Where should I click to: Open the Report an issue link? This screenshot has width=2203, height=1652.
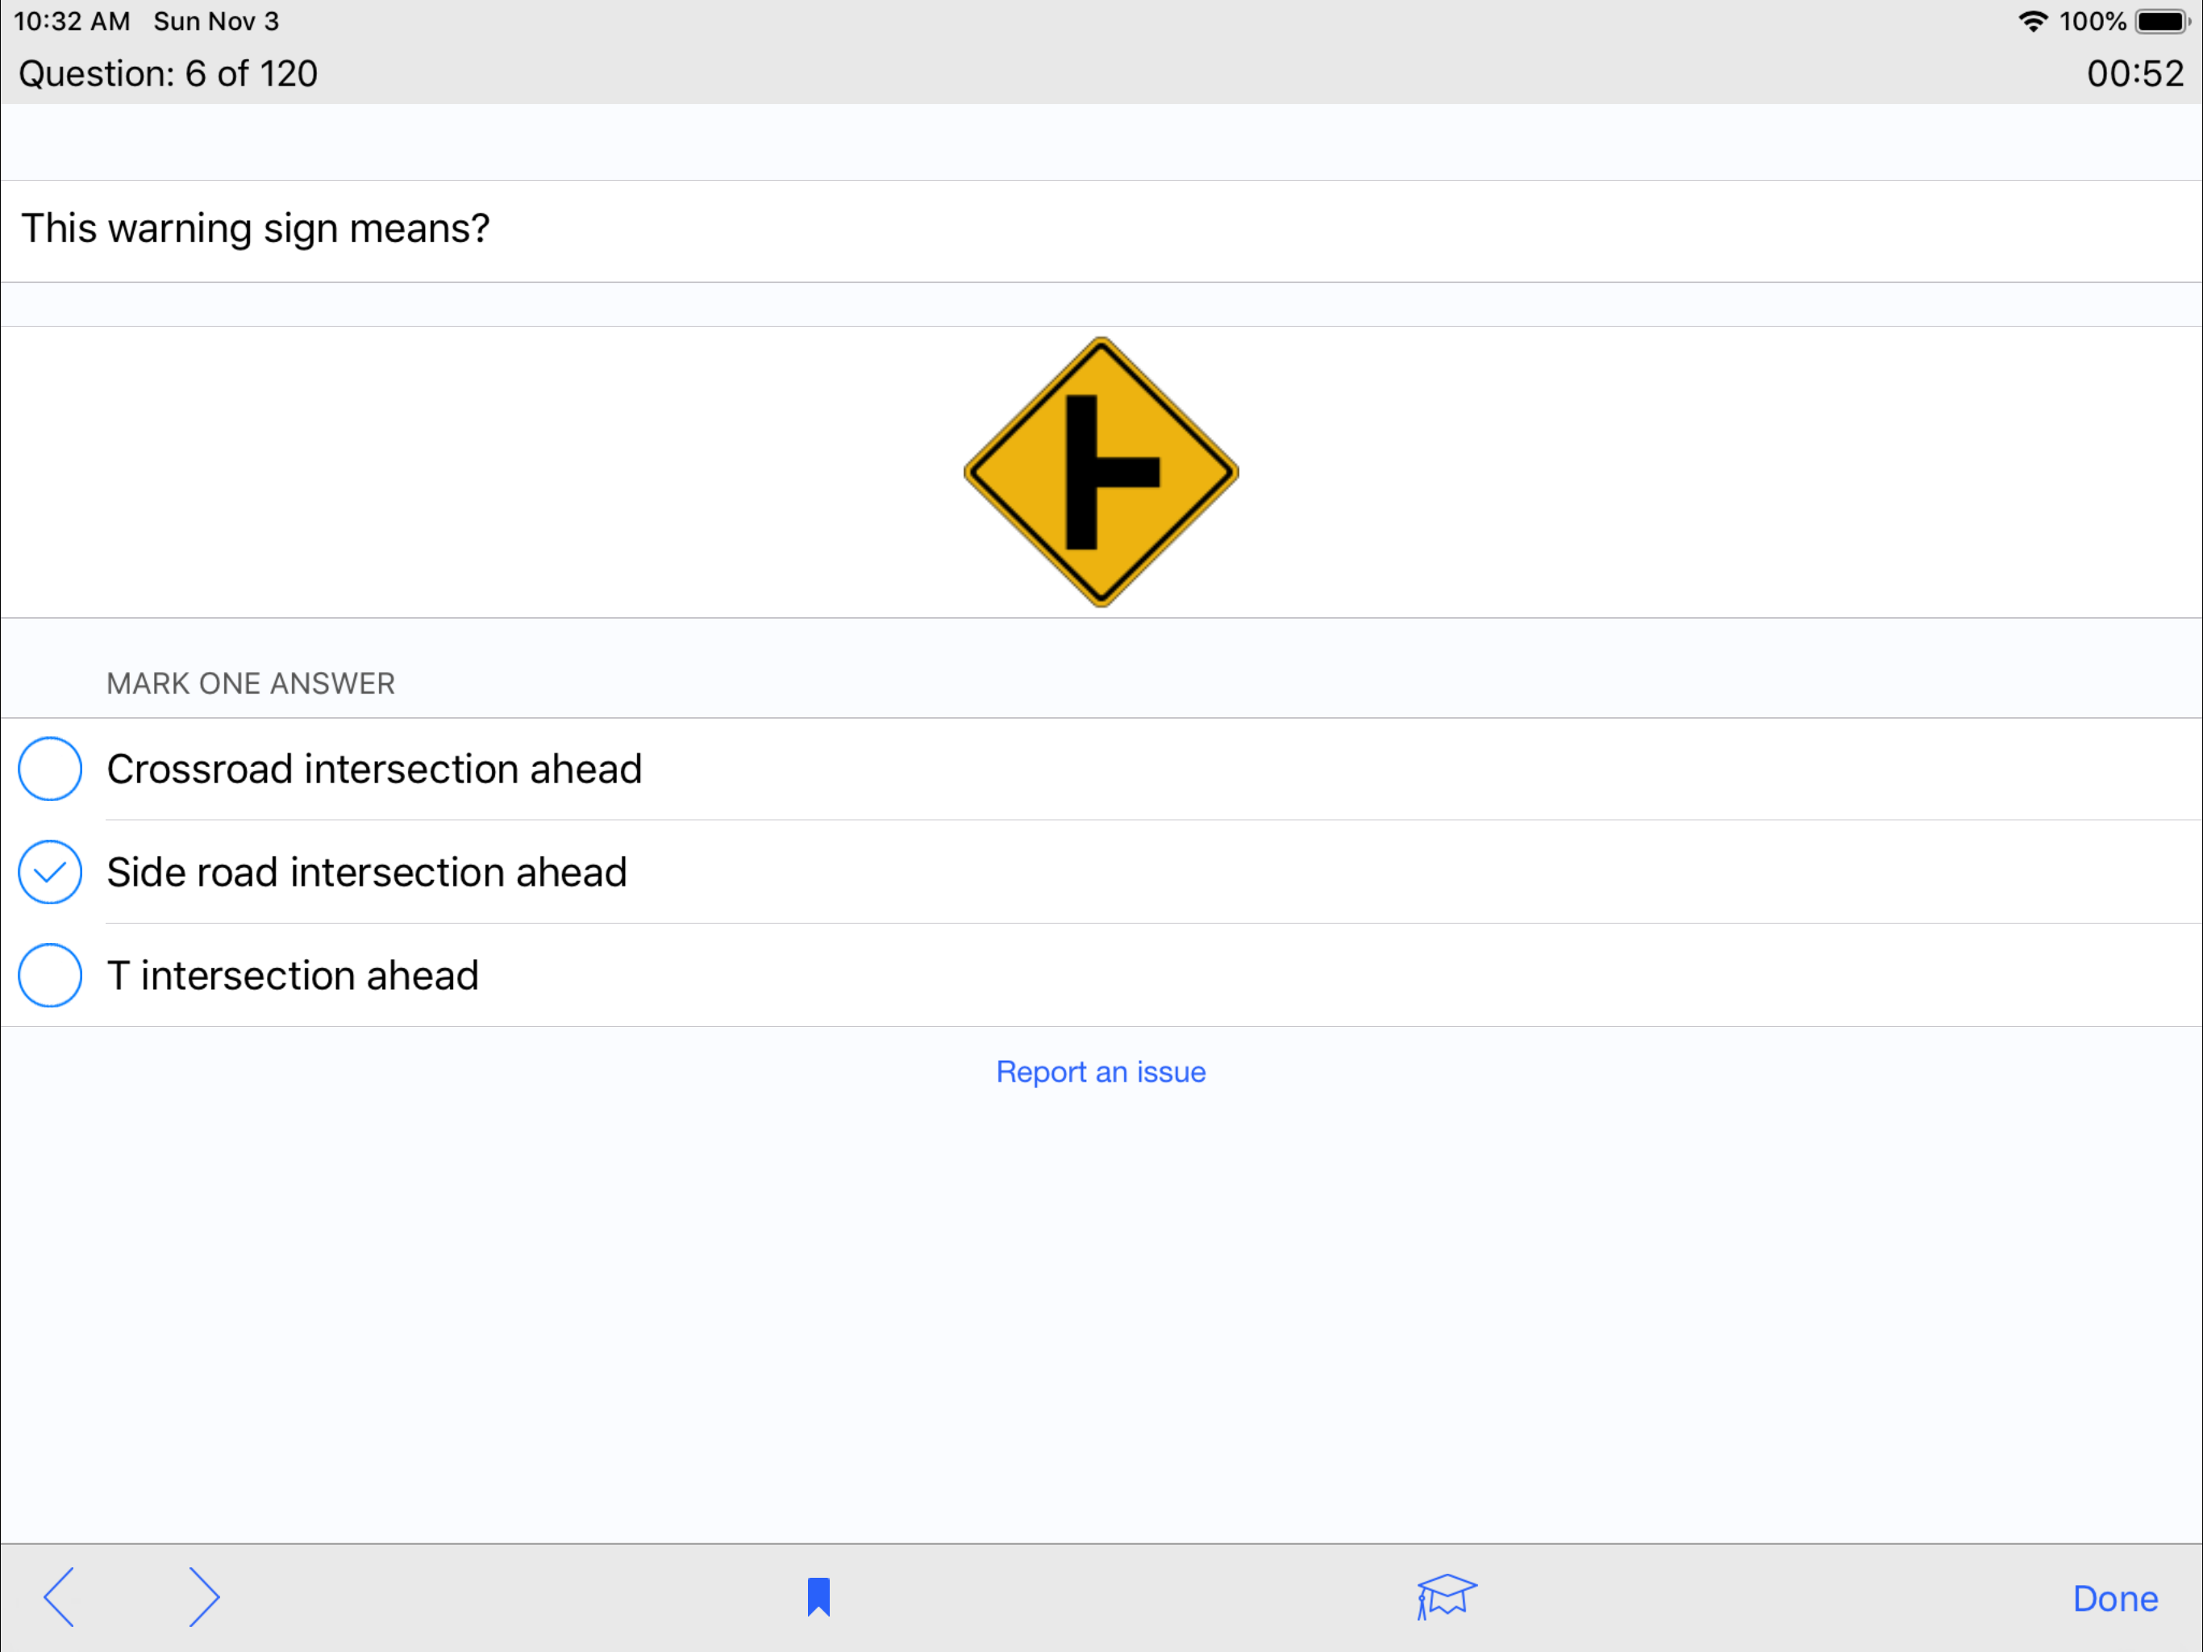[x=1101, y=1072]
